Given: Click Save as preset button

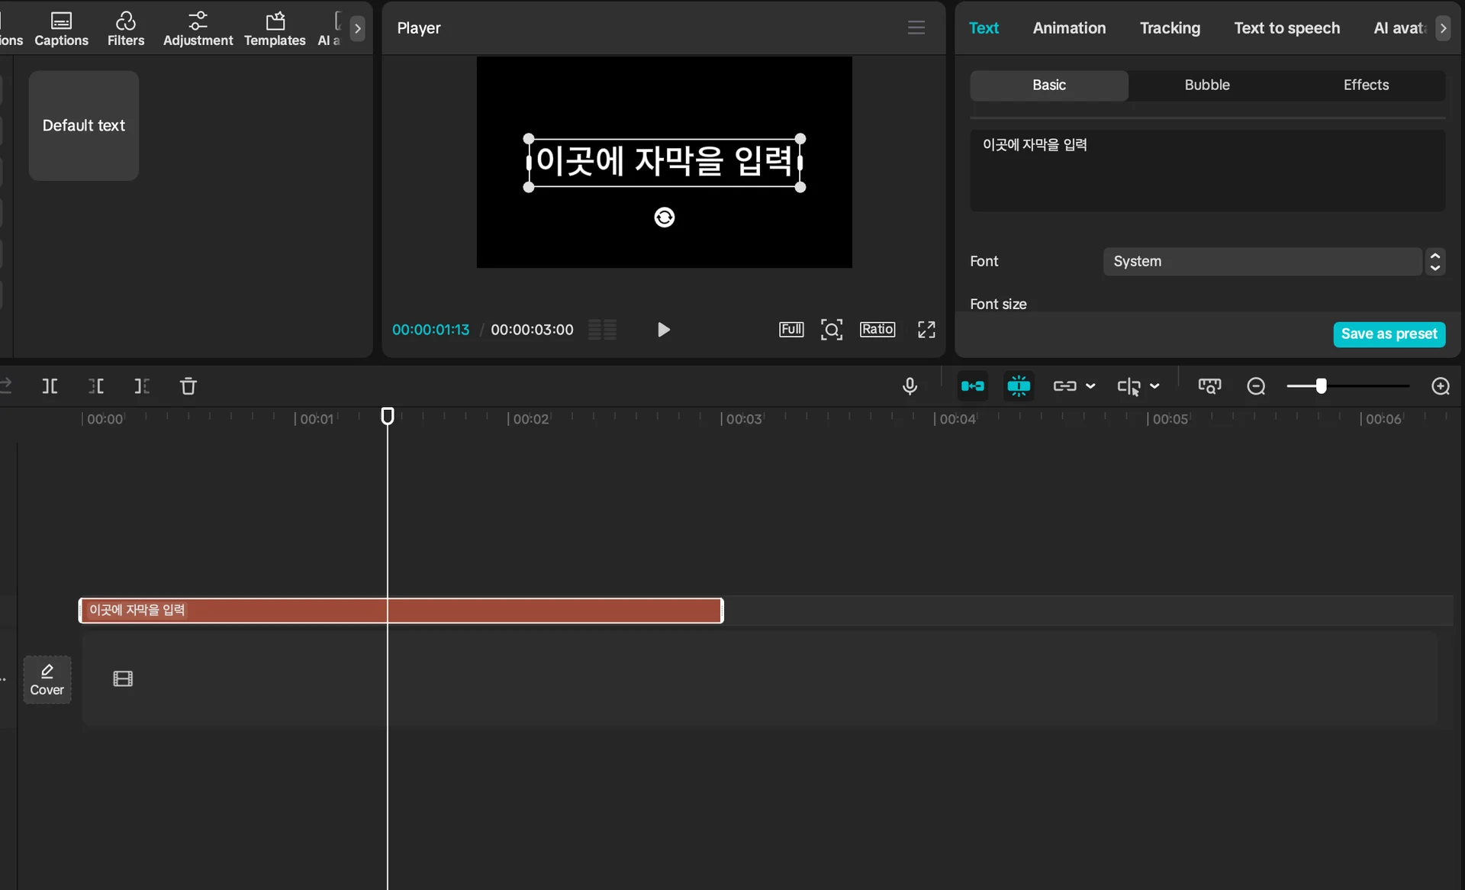Looking at the screenshot, I should (x=1389, y=334).
